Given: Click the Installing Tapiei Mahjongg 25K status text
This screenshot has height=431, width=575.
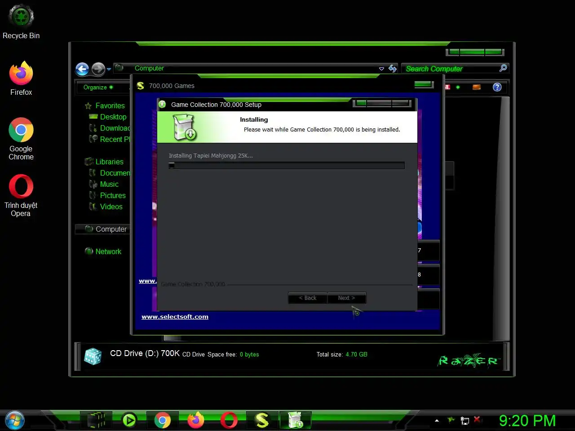Looking at the screenshot, I should (x=211, y=156).
